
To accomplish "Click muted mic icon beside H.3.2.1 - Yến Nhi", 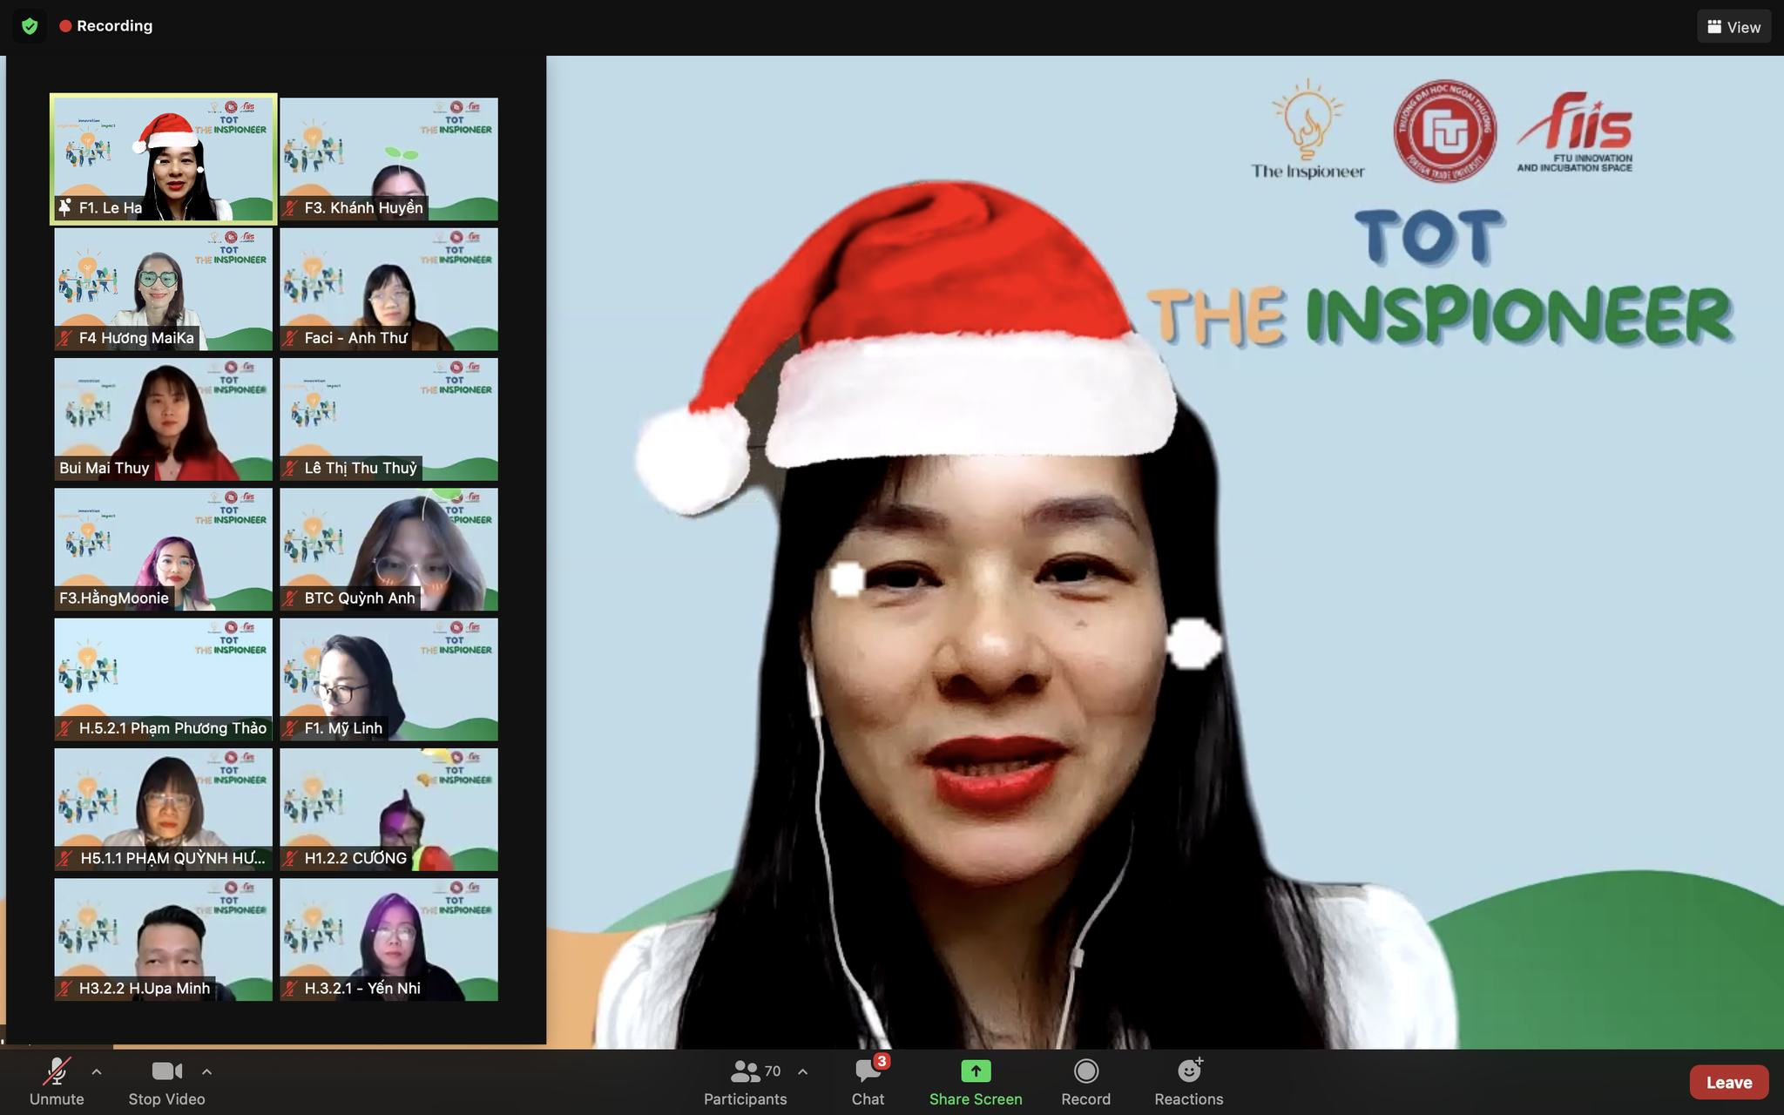I will (x=291, y=988).
